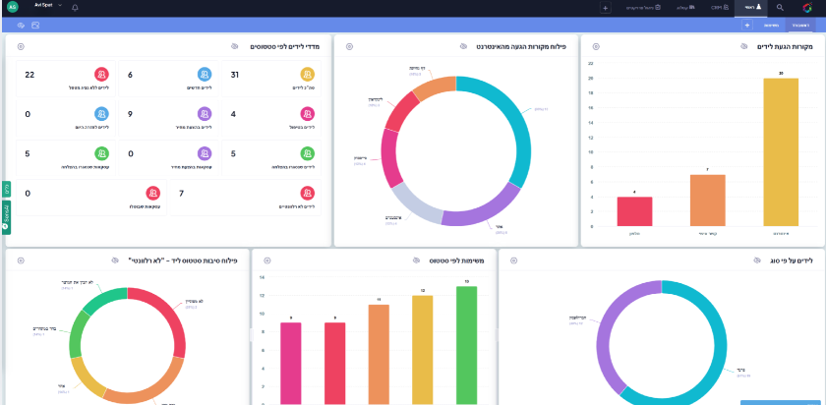The height and width of the screenshot is (405, 826).
Task: Open options of מקורות הגעת לידים widget
Action: tap(596, 46)
